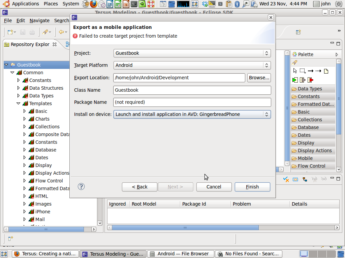Click the validate check icon in bottom panel
The height and width of the screenshot is (258, 345).
(286, 179)
